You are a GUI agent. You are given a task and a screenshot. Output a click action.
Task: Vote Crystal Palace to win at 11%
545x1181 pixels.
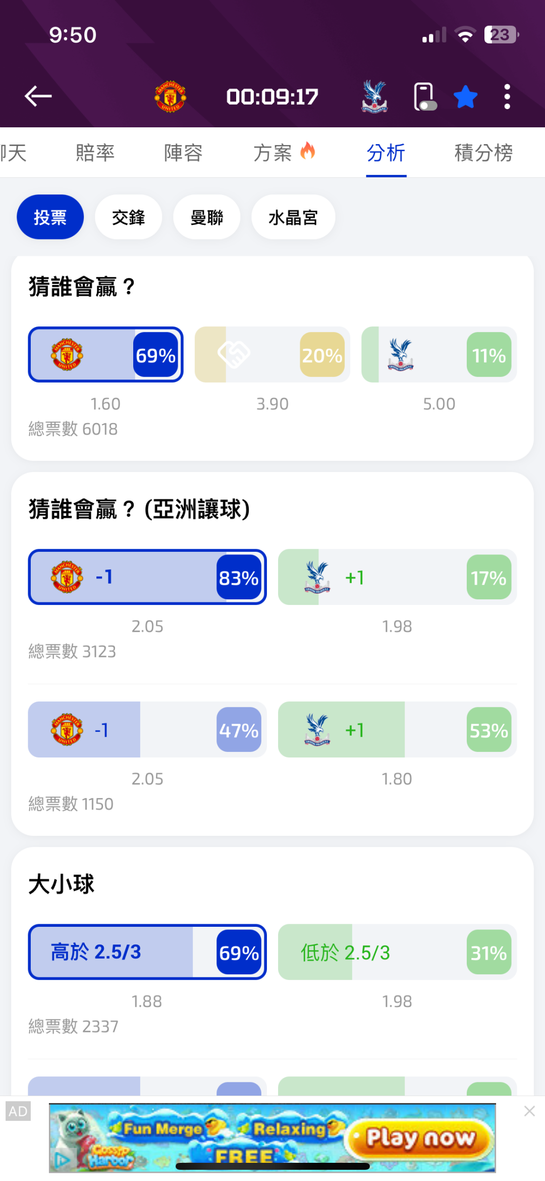(x=439, y=355)
